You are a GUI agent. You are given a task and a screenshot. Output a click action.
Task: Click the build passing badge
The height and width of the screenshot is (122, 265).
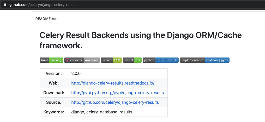51,60
